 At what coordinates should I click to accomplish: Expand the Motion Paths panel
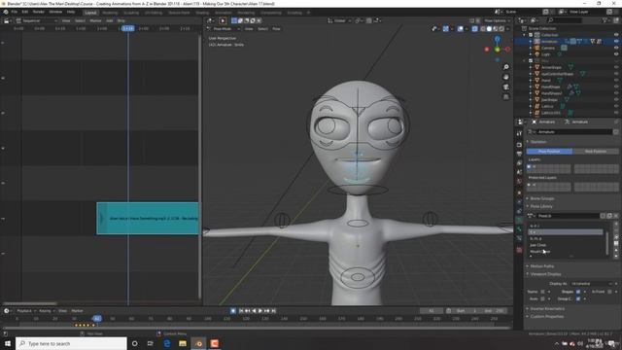point(542,266)
